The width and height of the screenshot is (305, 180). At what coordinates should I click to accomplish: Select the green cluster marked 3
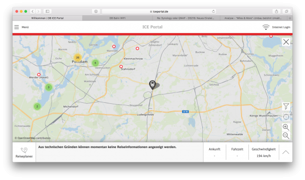click(x=49, y=87)
